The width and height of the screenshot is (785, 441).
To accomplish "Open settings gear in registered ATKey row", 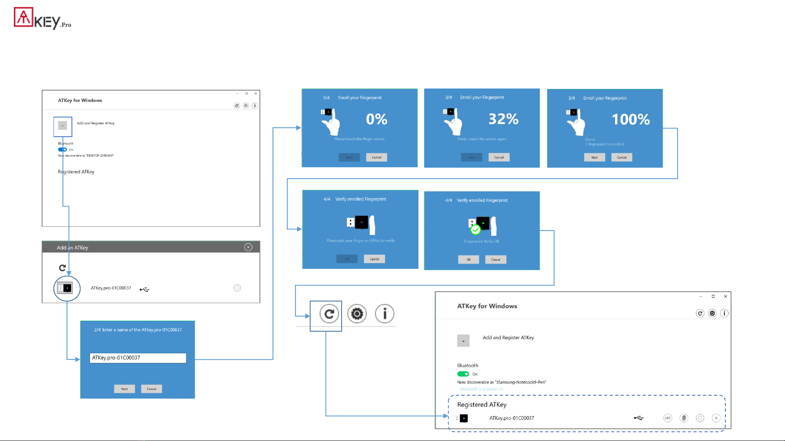I will [x=700, y=418].
